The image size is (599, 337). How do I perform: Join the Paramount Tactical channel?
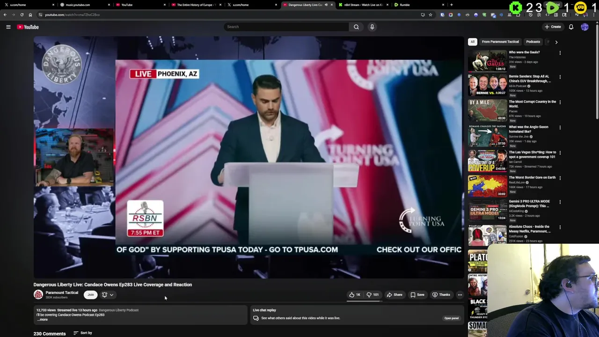click(x=91, y=295)
